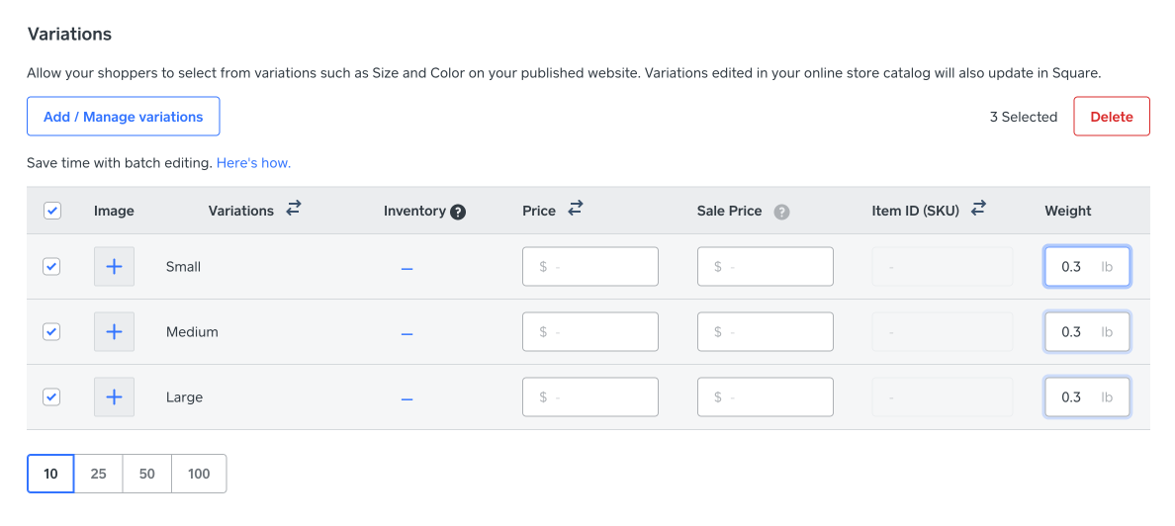Viewport: 1175px width, 526px height.
Task: Click the Sale Price help question mark icon
Action: coord(781,212)
